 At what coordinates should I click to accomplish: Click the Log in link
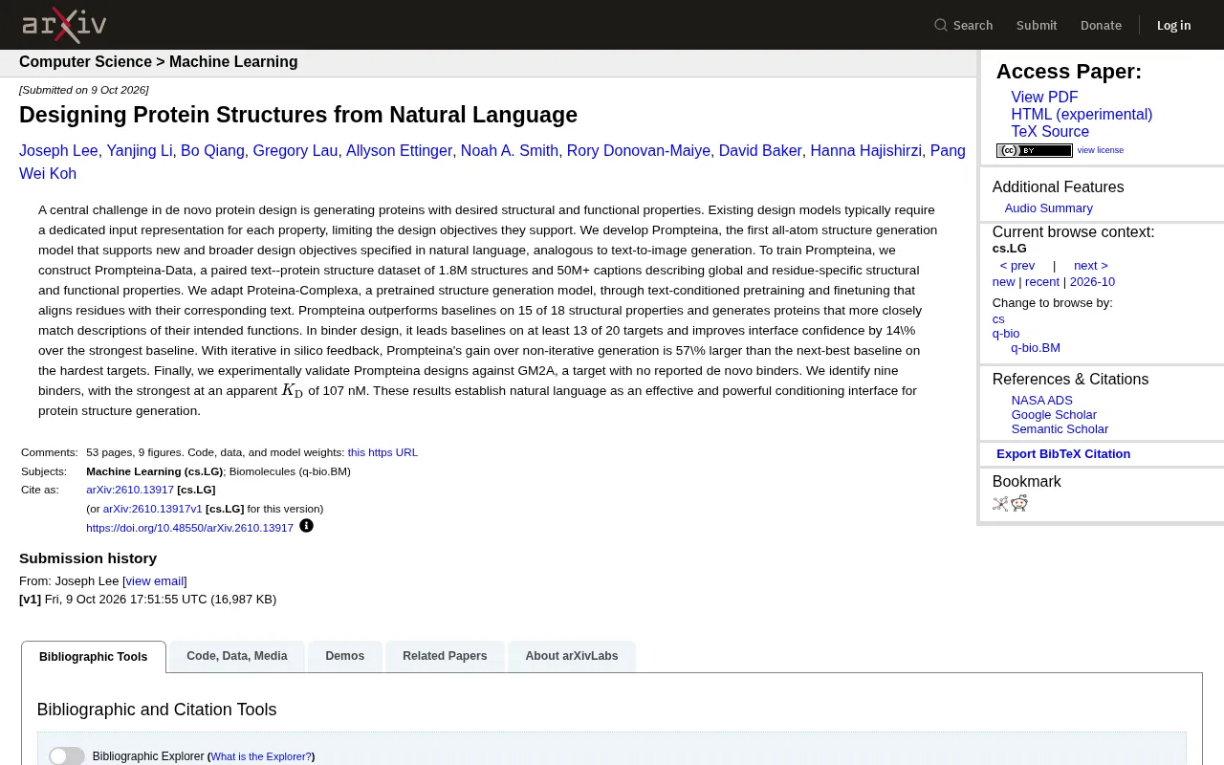(1173, 25)
